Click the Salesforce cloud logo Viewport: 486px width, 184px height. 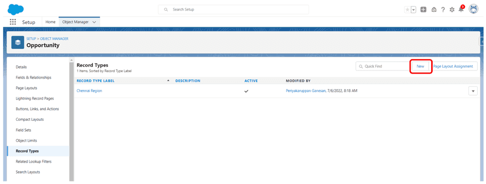coord(15,9)
